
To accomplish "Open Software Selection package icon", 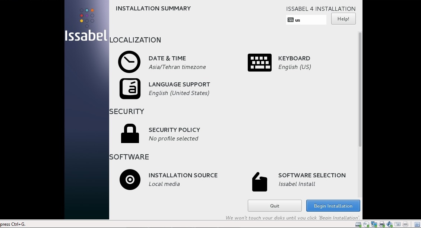I will (x=260, y=182).
